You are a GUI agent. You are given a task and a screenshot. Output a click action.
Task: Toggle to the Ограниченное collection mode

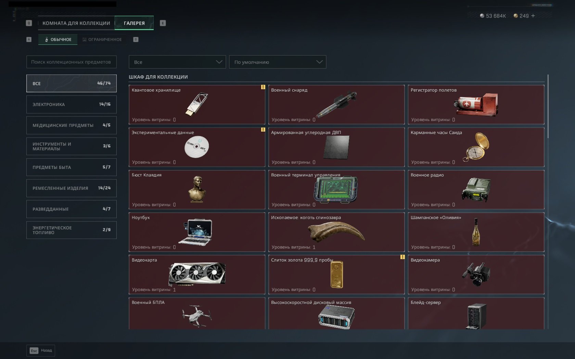102,39
